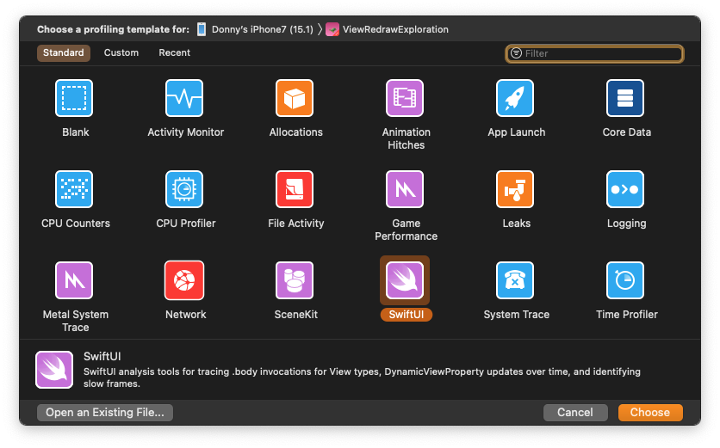Cancel the template chooser dialog
This screenshot has height=448, width=720.
pos(575,412)
